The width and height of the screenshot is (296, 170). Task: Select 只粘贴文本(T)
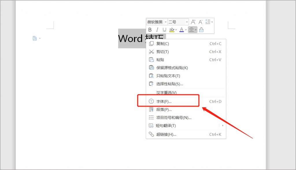pyautogui.click(x=186, y=76)
